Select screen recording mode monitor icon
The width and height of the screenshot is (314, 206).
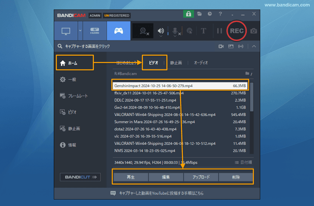click(66, 31)
